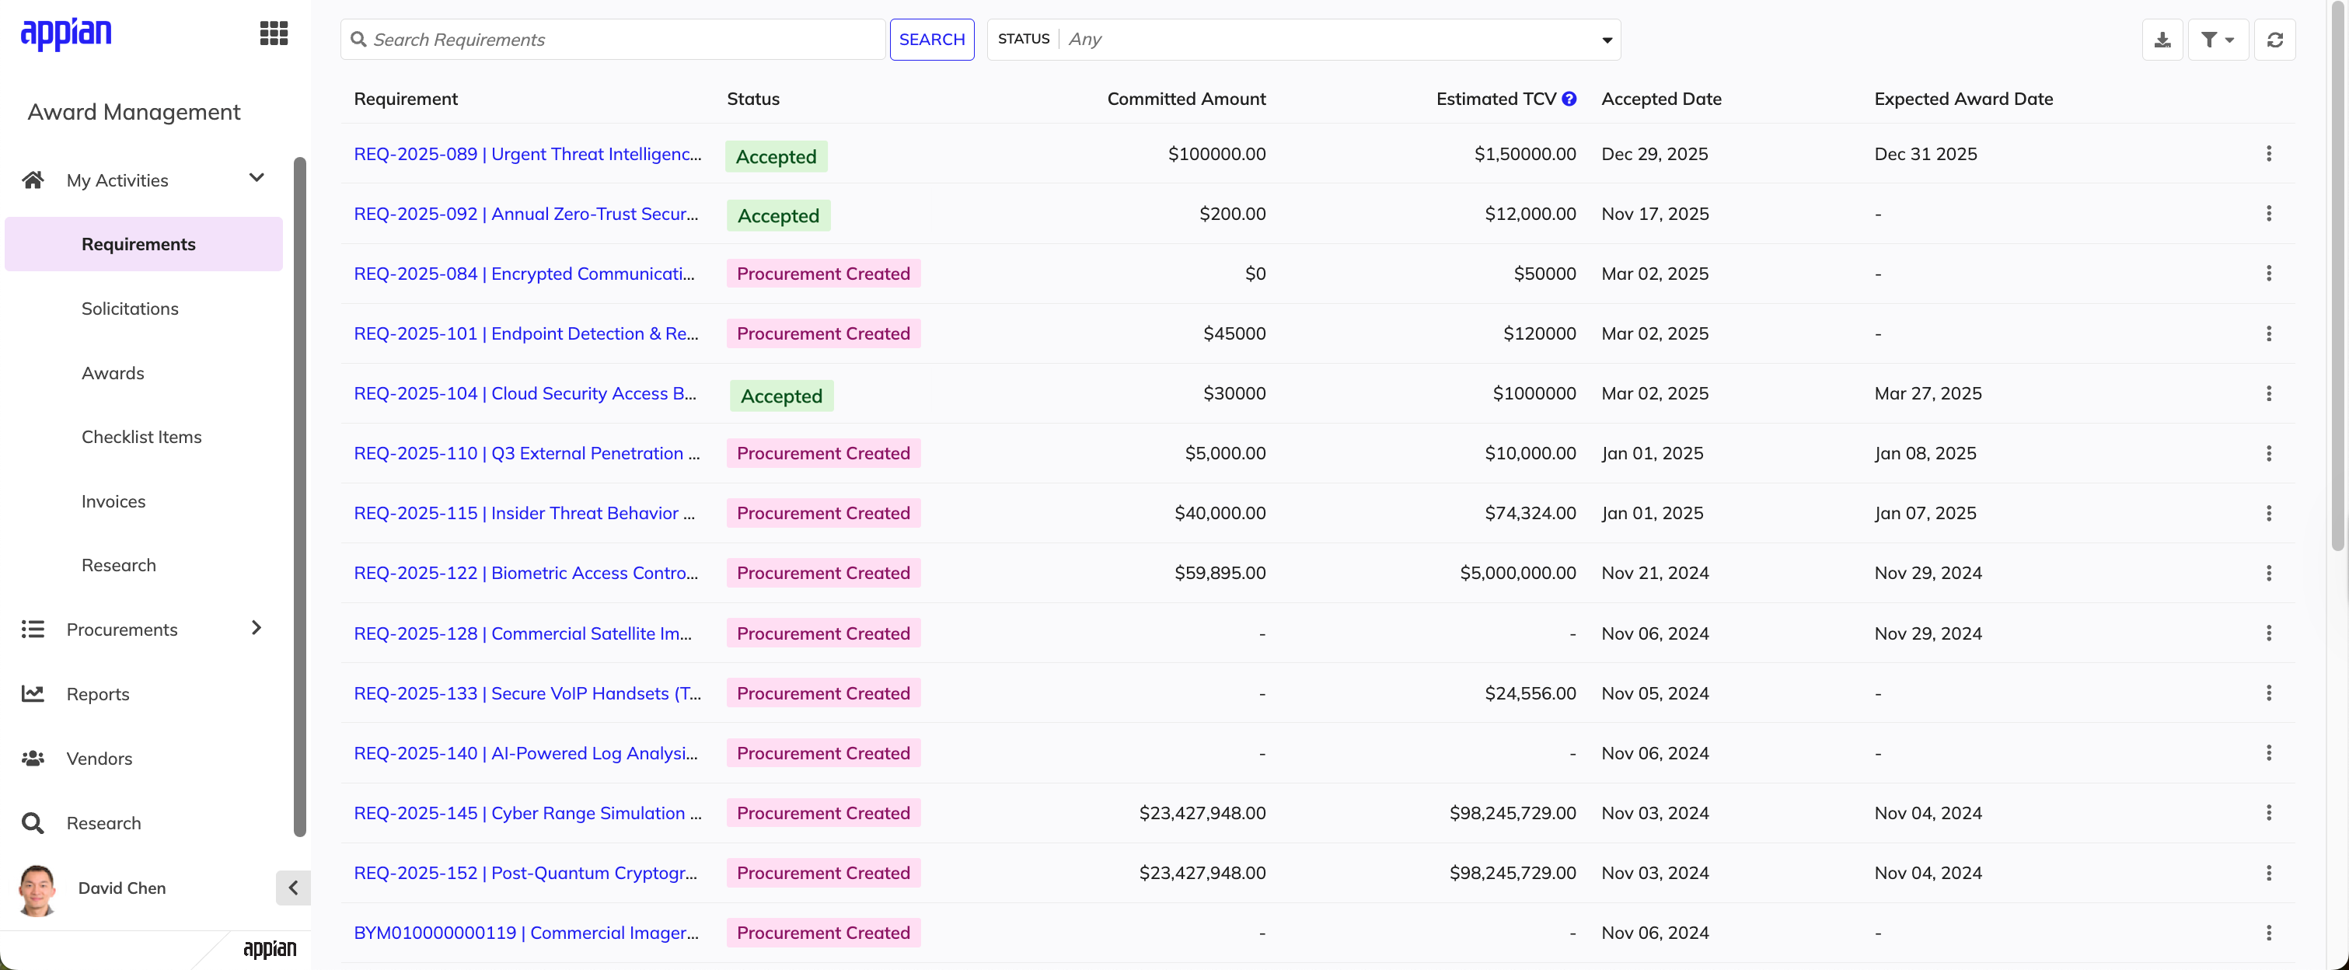Viewport: 2349px width, 970px height.
Task: Open the Status filter dropdown
Action: (x=1304, y=40)
